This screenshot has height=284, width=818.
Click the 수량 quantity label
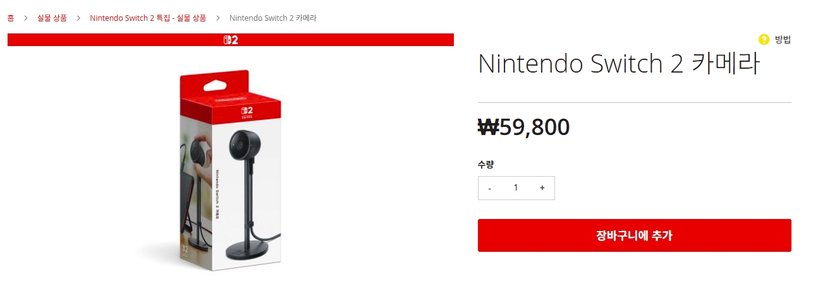pos(485,165)
